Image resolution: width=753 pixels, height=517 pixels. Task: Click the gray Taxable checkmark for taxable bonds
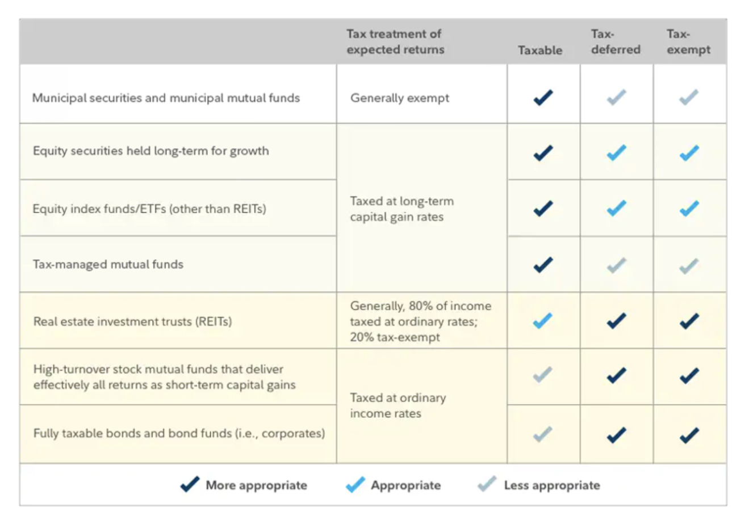[x=543, y=435]
